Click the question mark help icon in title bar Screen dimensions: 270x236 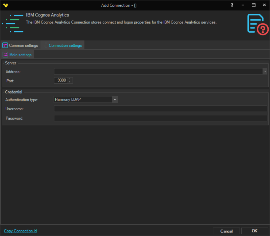232,5
